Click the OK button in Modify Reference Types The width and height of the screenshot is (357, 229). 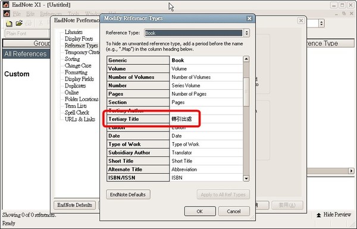200,211
